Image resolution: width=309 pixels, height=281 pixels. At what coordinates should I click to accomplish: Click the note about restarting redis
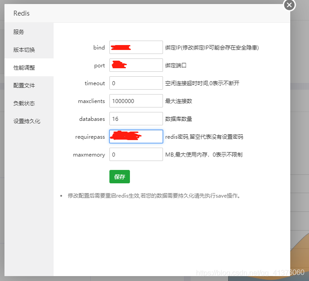[x=154, y=196]
